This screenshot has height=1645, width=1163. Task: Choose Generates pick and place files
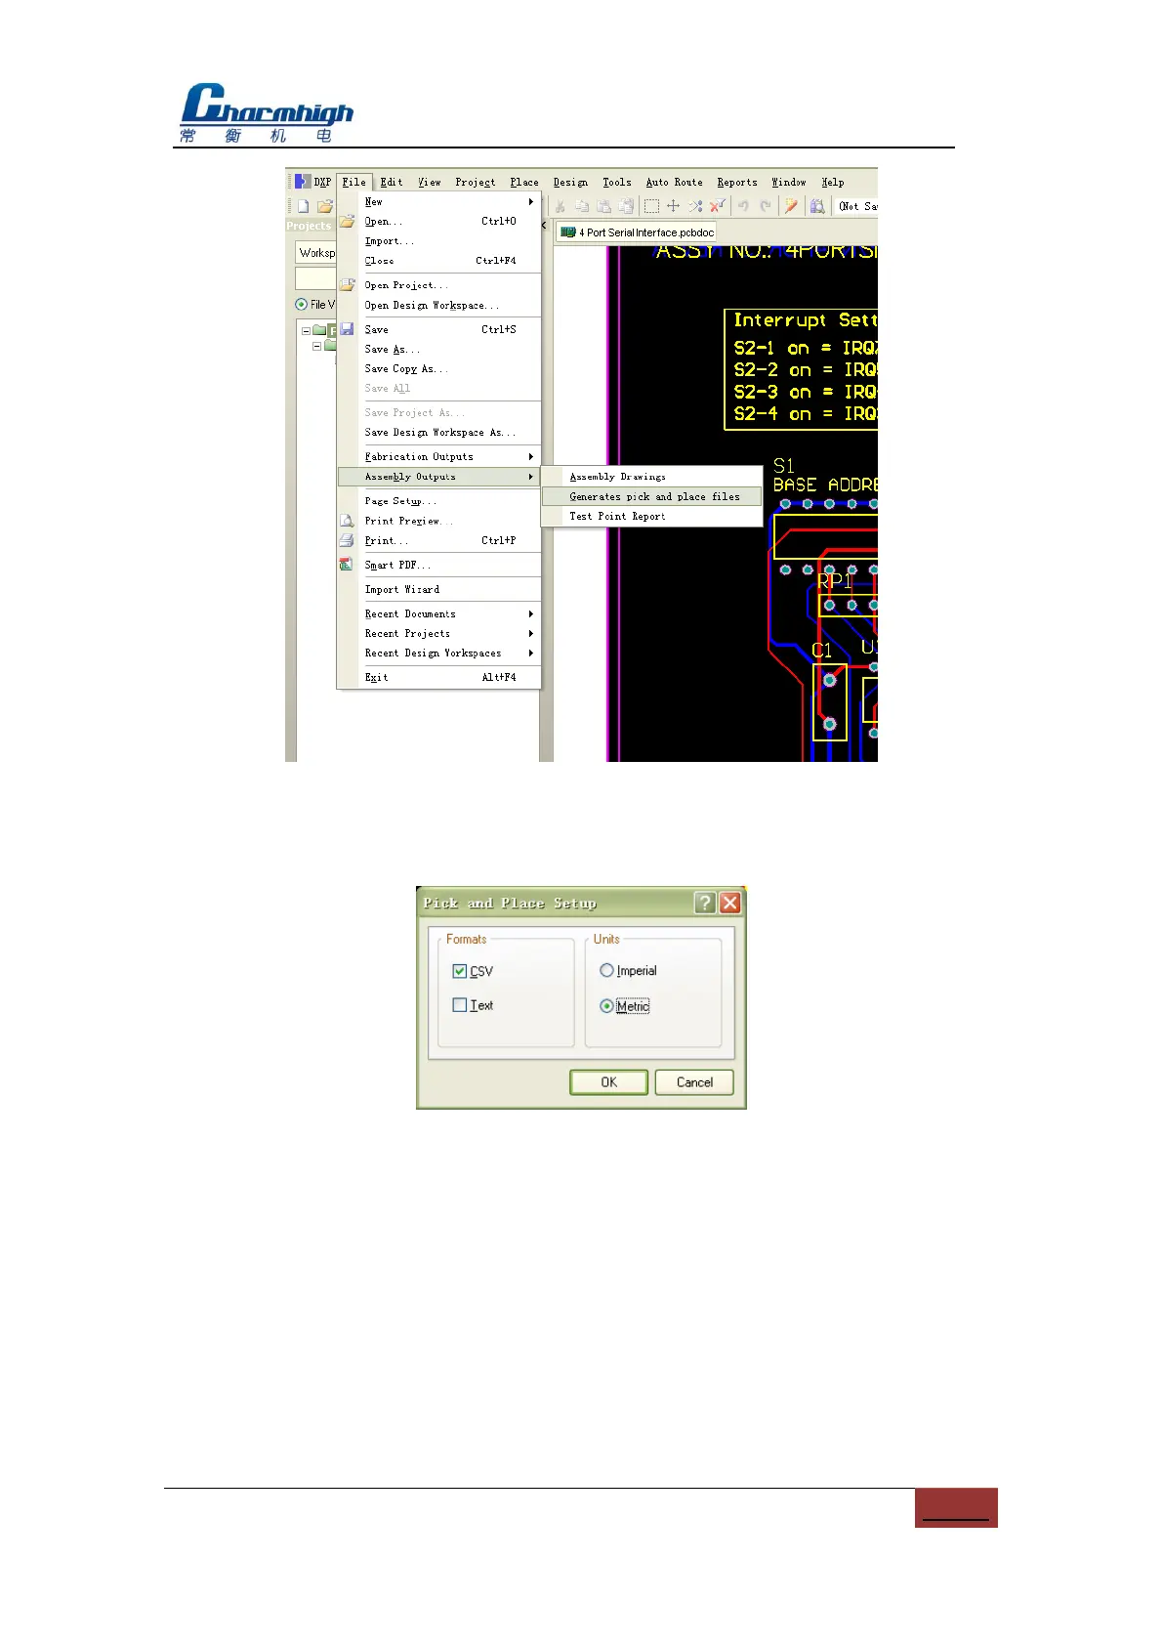pos(651,497)
